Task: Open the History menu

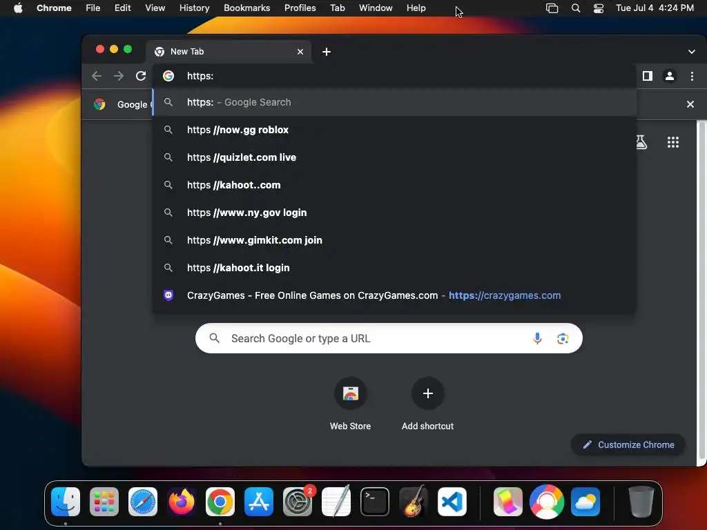Action: coord(194,8)
